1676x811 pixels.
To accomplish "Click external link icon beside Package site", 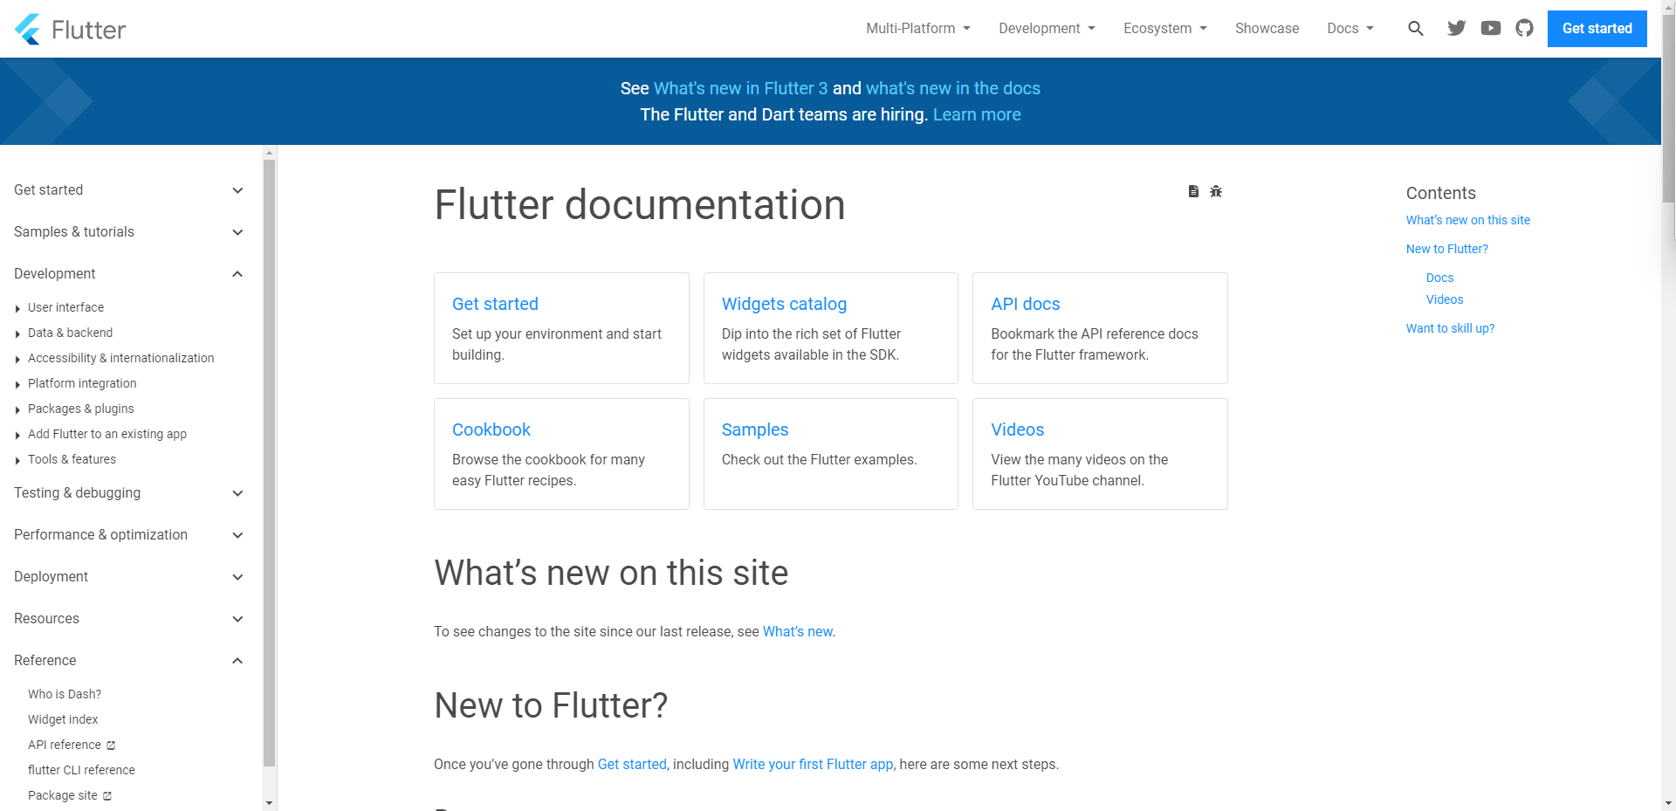I will click(107, 796).
